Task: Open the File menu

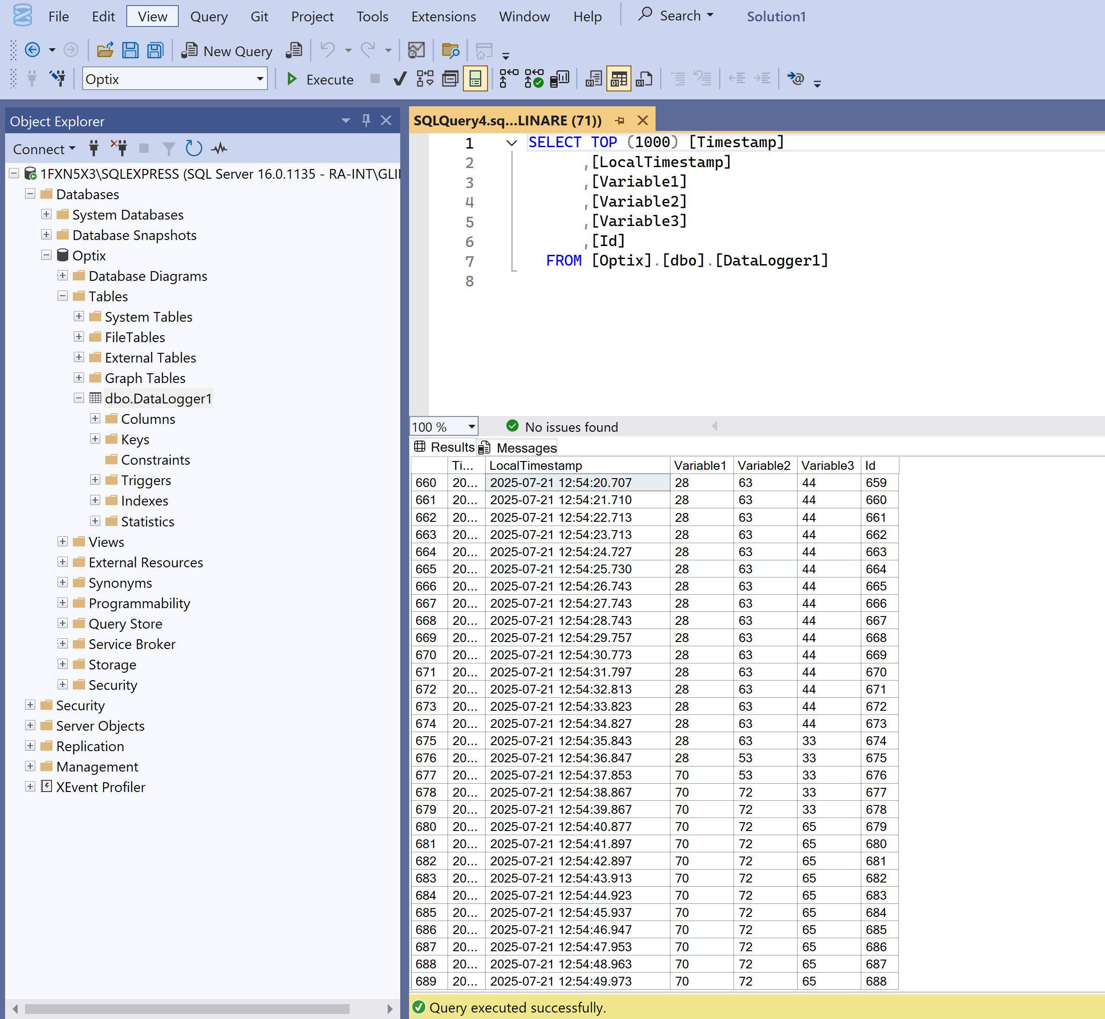Action: pyautogui.click(x=58, y=17)
